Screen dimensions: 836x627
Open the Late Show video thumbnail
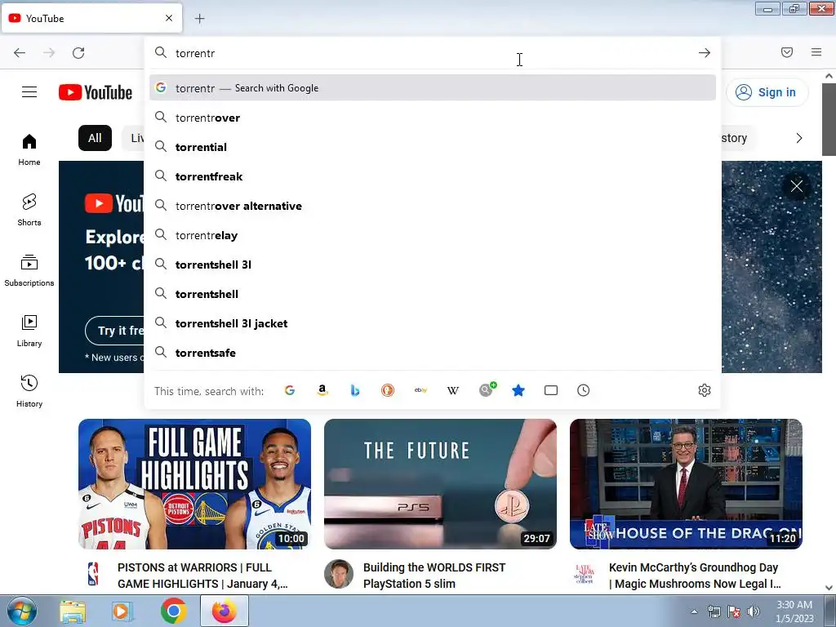[x=686, y=484]
